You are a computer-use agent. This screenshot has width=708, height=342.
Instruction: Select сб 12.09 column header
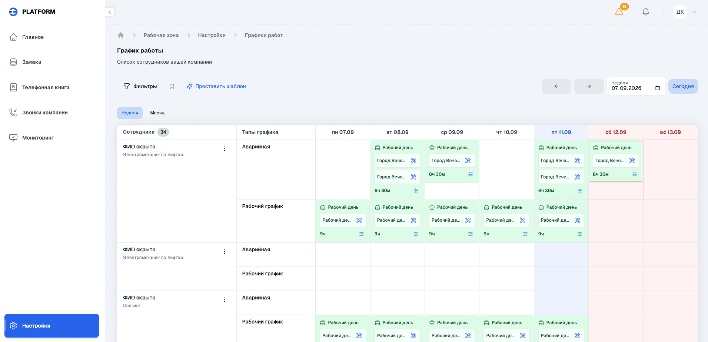tap(616, 132)
